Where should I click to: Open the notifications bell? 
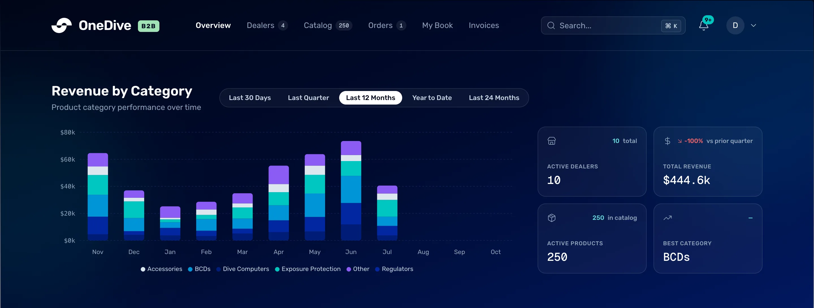[703, 25]
